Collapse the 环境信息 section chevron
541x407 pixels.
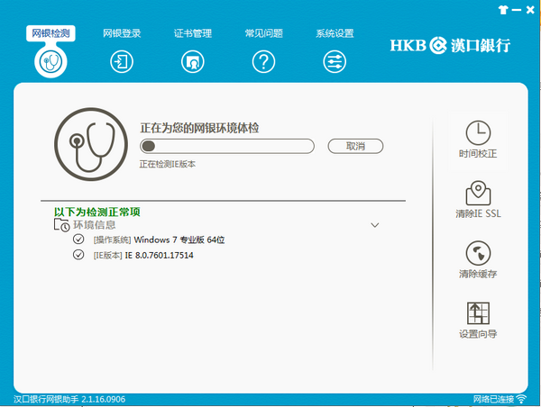(x=375, y=225)
